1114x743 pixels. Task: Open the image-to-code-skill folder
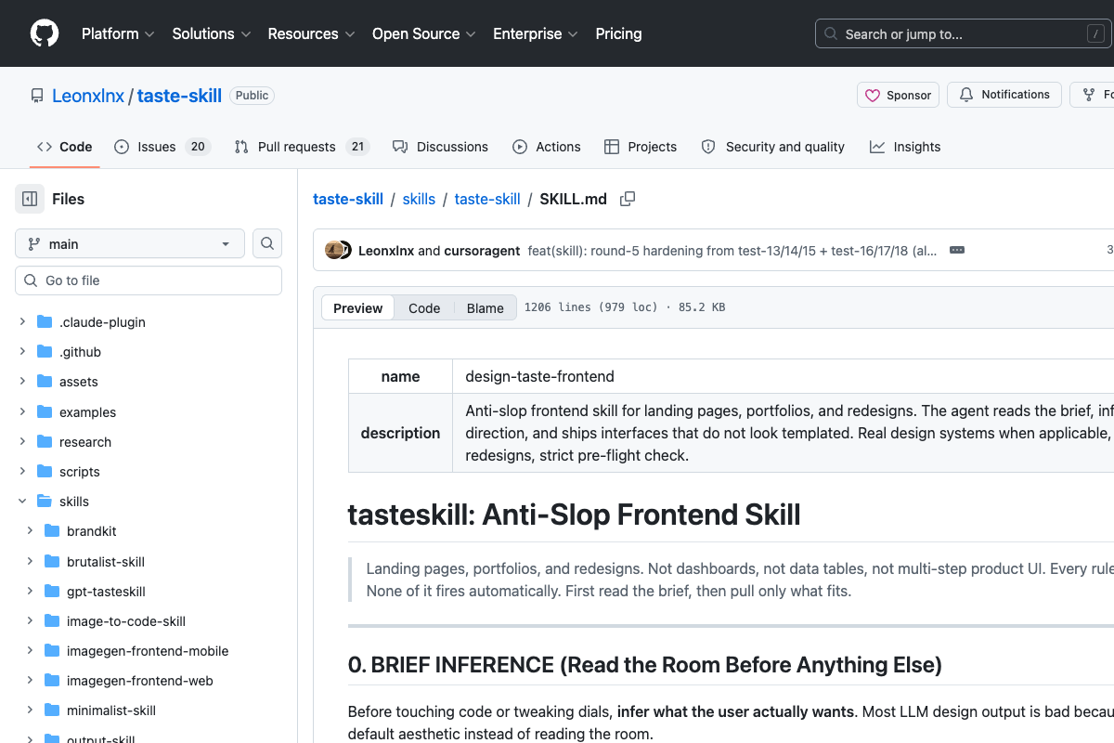(126, 621)
